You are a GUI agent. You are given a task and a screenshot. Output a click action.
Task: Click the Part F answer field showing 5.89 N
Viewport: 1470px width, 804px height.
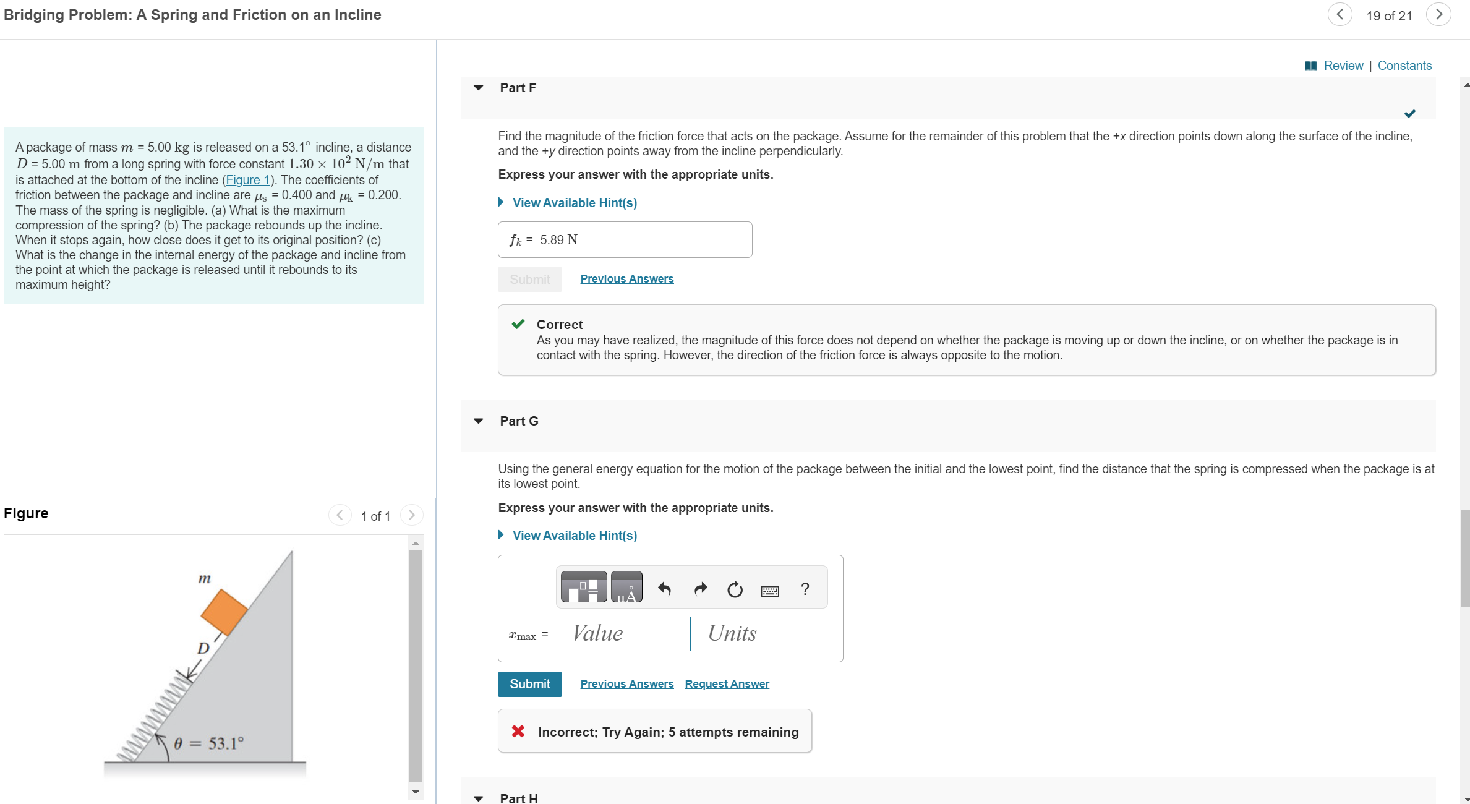click(625, 240)
